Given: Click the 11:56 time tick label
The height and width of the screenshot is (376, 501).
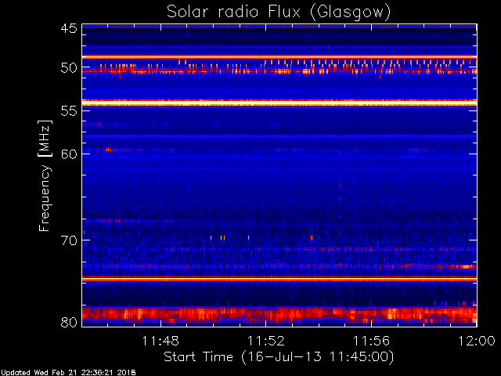Looking at the screenshot, I should (371, 341).
